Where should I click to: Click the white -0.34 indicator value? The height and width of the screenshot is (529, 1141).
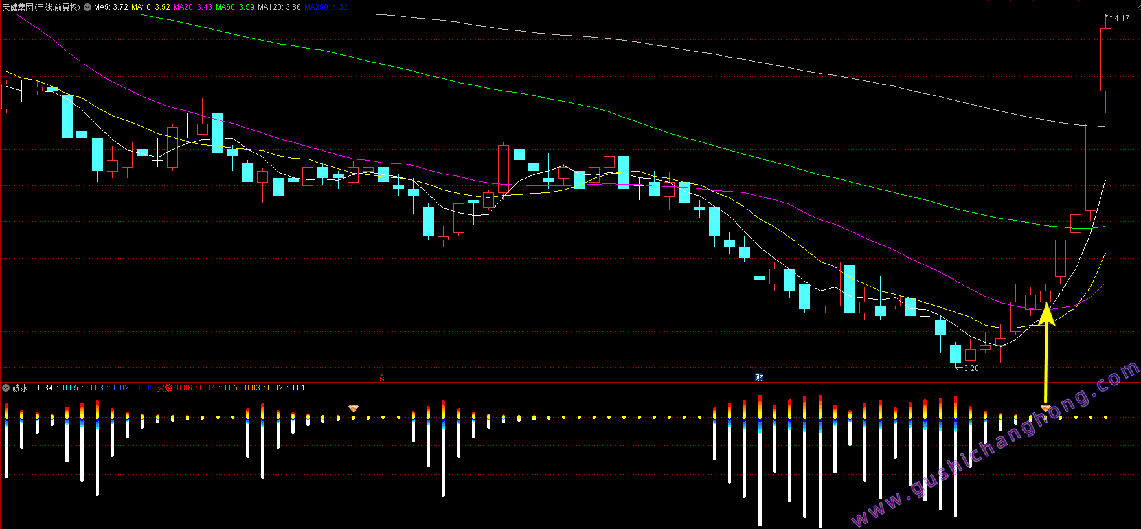[x=44, y=388]
